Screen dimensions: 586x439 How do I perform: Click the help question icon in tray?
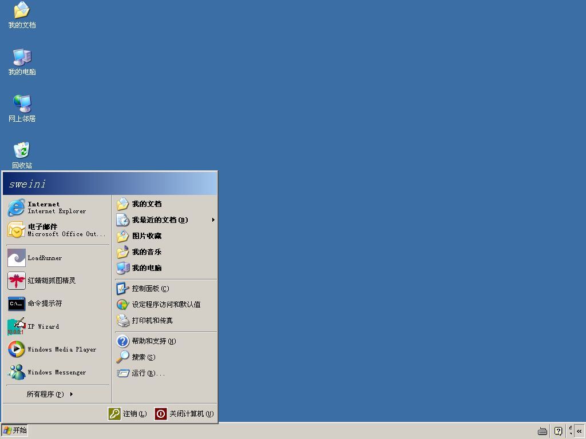tap(558, 431)
